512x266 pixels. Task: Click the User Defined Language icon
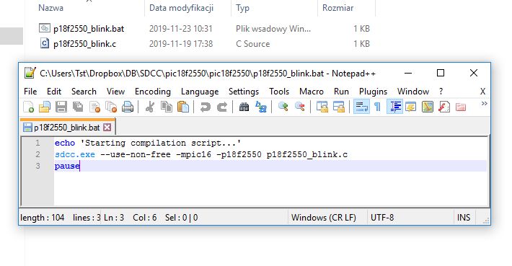coord(411,107)
